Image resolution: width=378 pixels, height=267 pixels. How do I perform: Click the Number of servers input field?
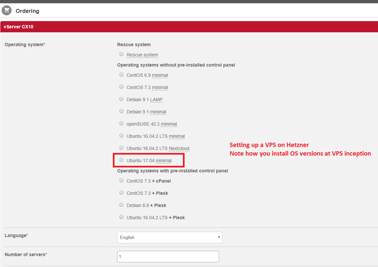click(x=168, y=256)
